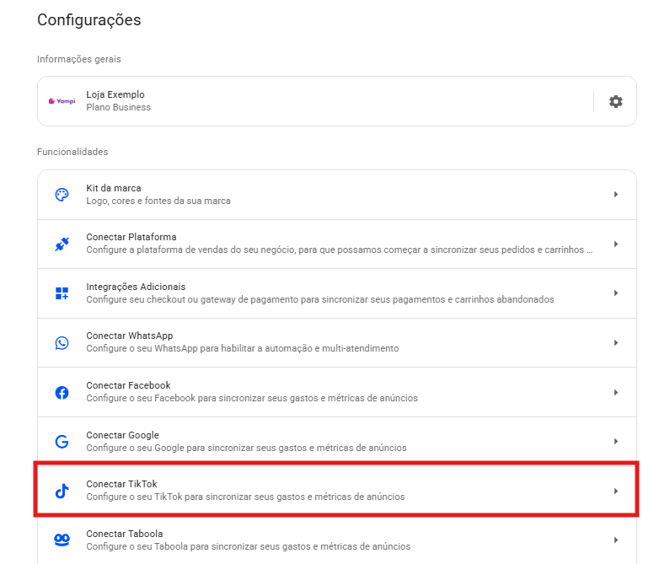
Task: Open Conectar Google title
Action: click(x=123, y=435)
